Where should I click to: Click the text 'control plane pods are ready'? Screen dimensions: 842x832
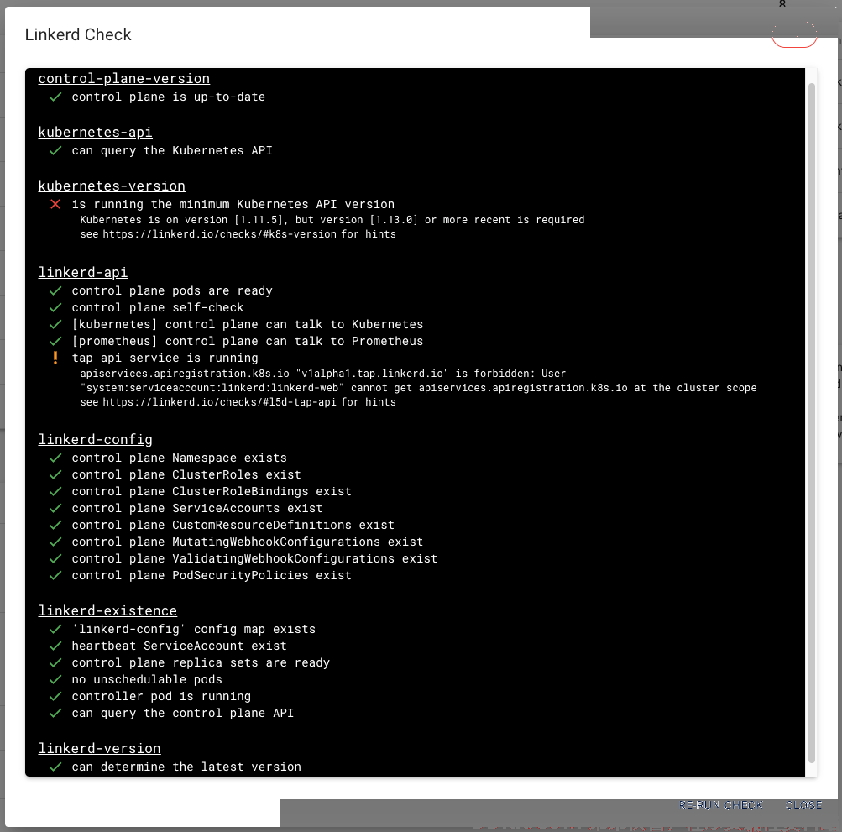(x=172, y=291)
